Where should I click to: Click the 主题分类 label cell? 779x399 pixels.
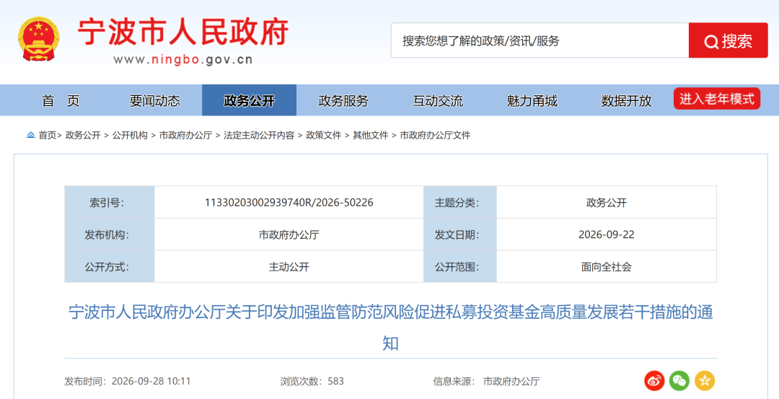click(x=459, y=203)
